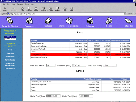
Task: Click Vencimento column header
Action: coord(125,41)
